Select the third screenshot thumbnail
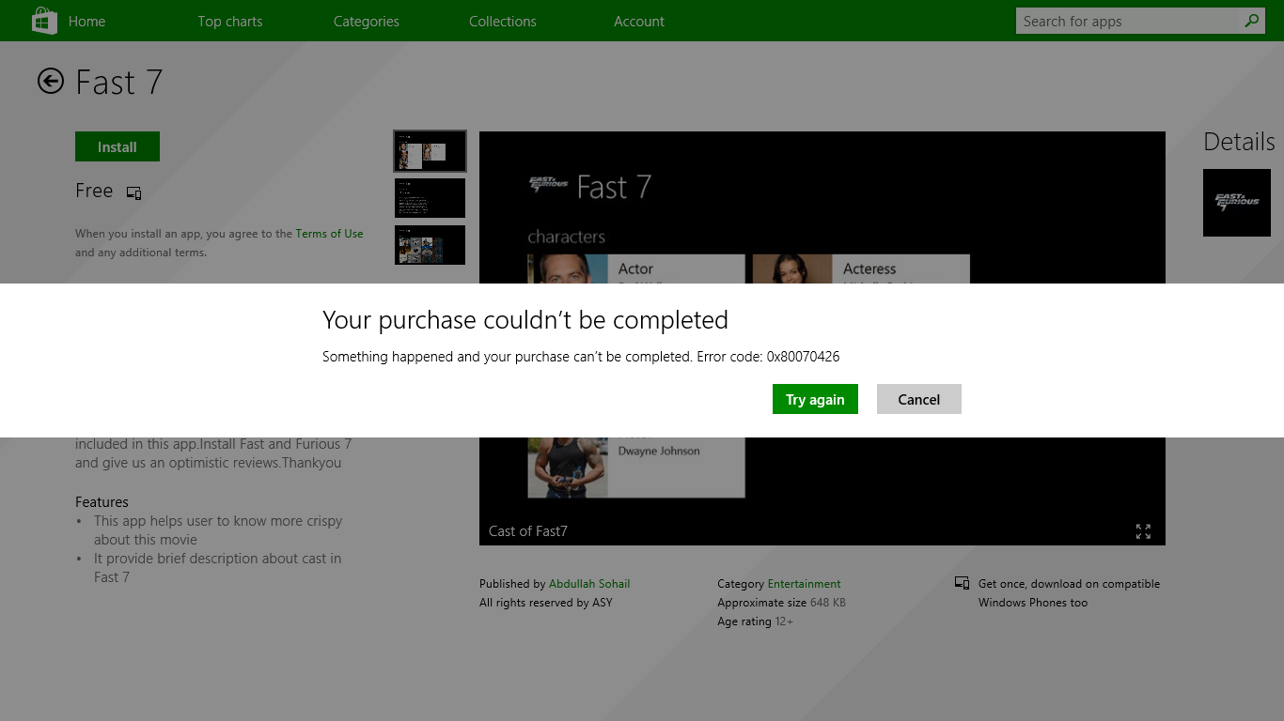This screenshot has height=721, width=1284. [430, 245]
